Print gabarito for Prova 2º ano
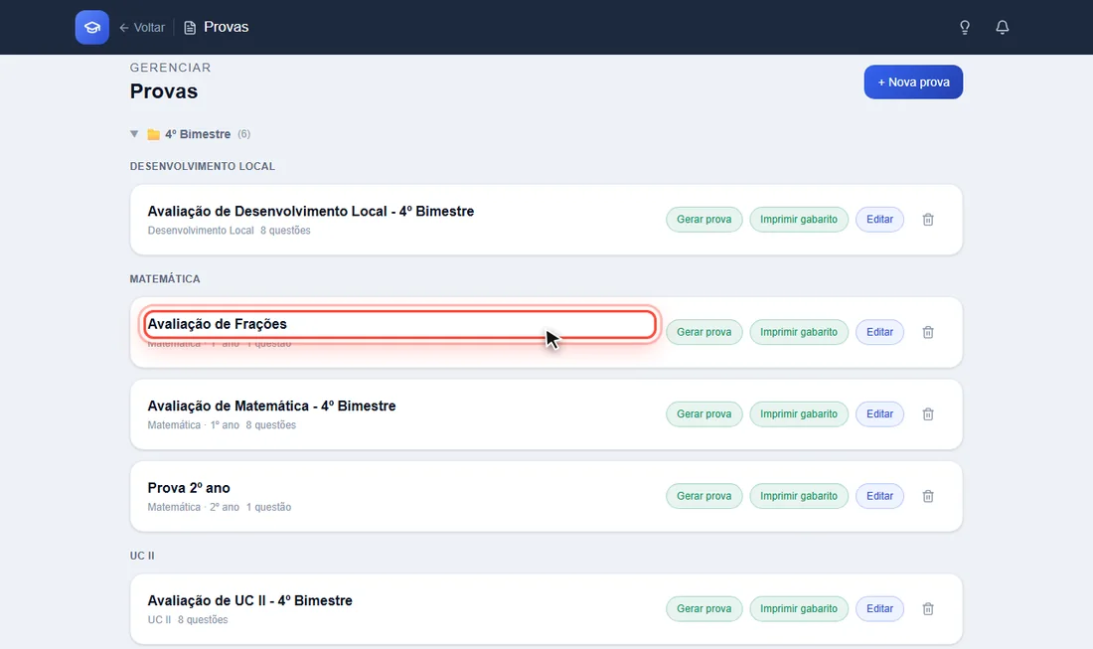This screenshot has width=1093, height=649. (799, 496)
